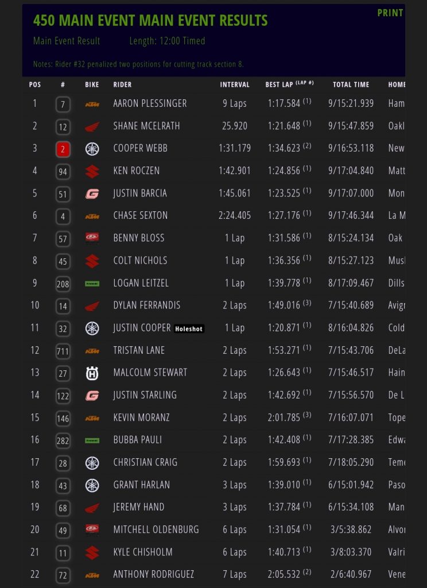Click Kawasaki logo beside Logan Leitzel
Image resolution: width=427 pixels, height=588 pixels.
click(92, 283)
